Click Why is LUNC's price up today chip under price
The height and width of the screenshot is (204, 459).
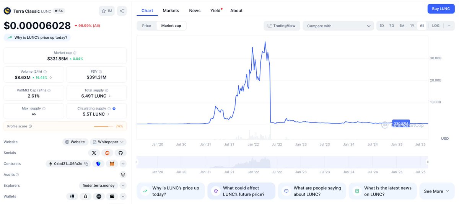[37, 38]
